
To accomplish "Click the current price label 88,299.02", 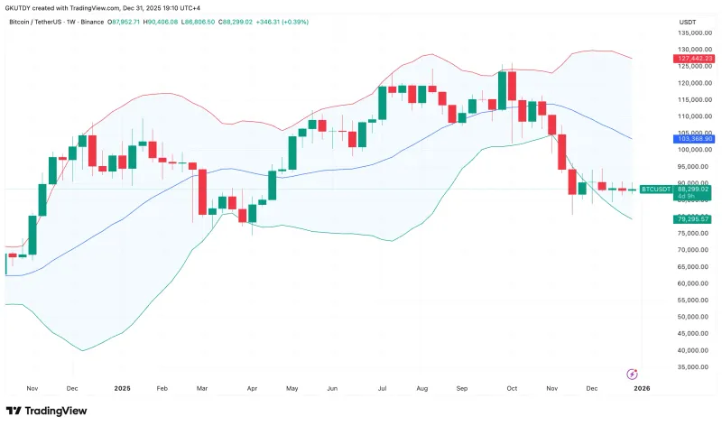I will click(x=692, y=189).
